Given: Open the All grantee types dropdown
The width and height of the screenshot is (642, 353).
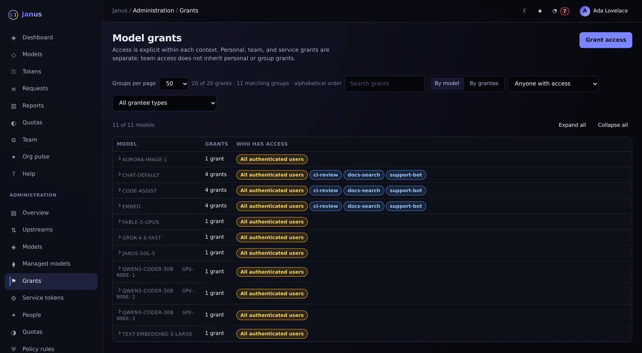Looking at the screenshot, I should 165,103.
